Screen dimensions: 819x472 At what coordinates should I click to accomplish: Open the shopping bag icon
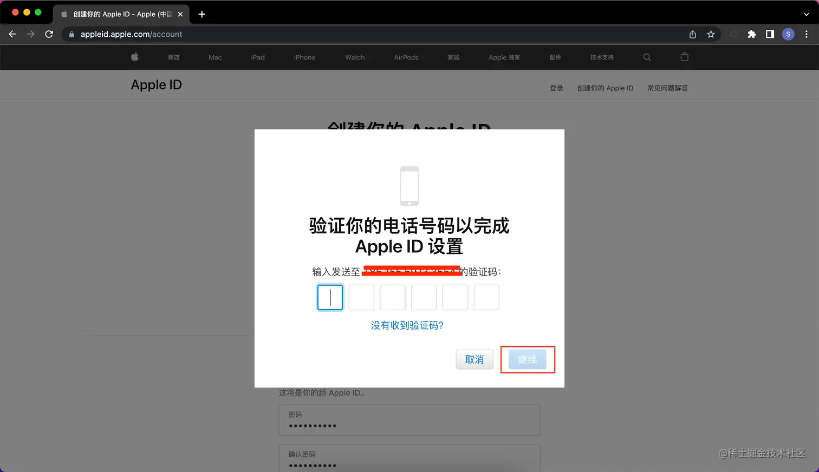tap(685, 57)
